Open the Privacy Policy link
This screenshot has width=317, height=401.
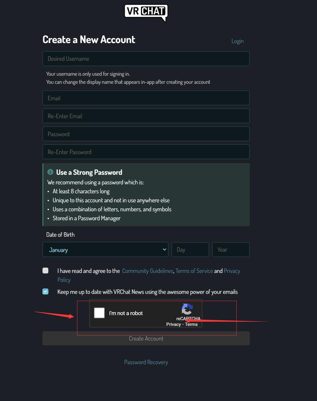click(232, 271)
